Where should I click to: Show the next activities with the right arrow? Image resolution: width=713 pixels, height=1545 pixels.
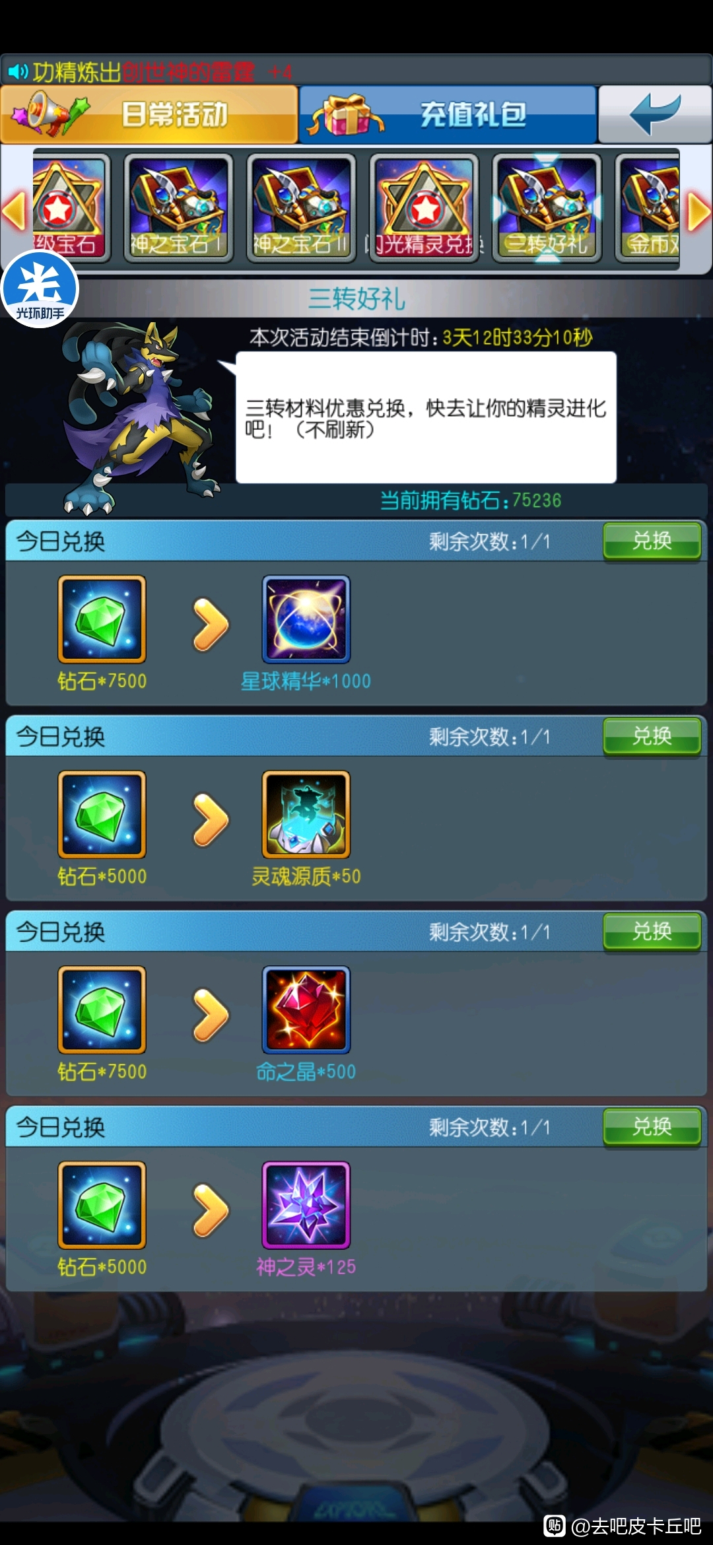point(698,213)
